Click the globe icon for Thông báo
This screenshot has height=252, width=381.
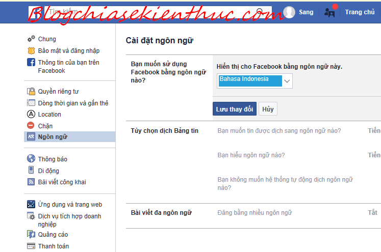tap(31, 159)
